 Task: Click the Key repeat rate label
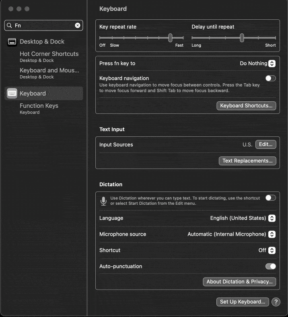point(118,27)
